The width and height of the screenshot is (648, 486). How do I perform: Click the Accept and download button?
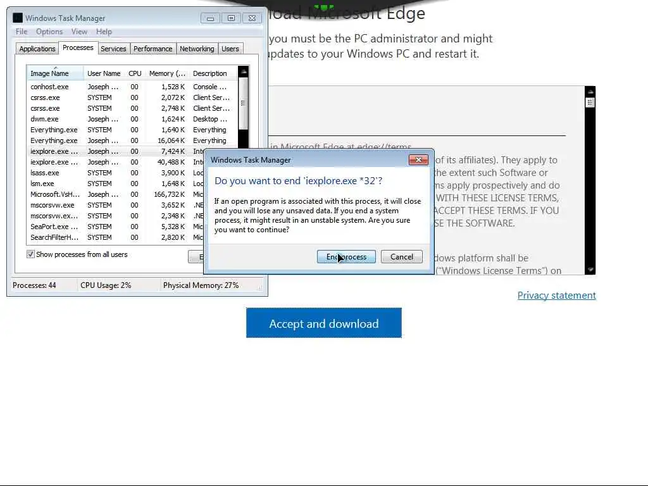[323, 323]
